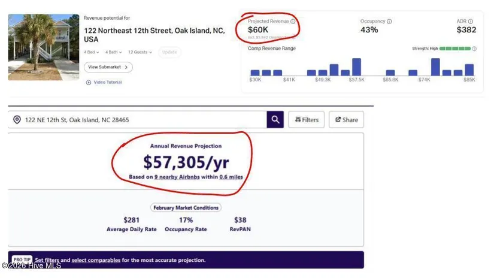
Task: Expand the 4 Bath dropdown
Action: (113, 52)
